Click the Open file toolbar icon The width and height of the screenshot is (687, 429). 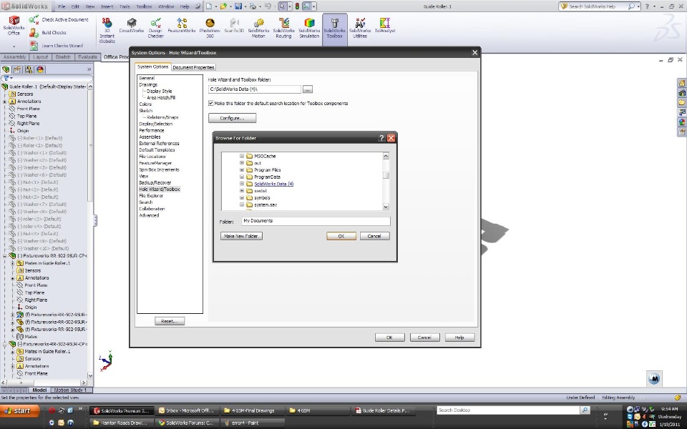click(x=223, y=6)
